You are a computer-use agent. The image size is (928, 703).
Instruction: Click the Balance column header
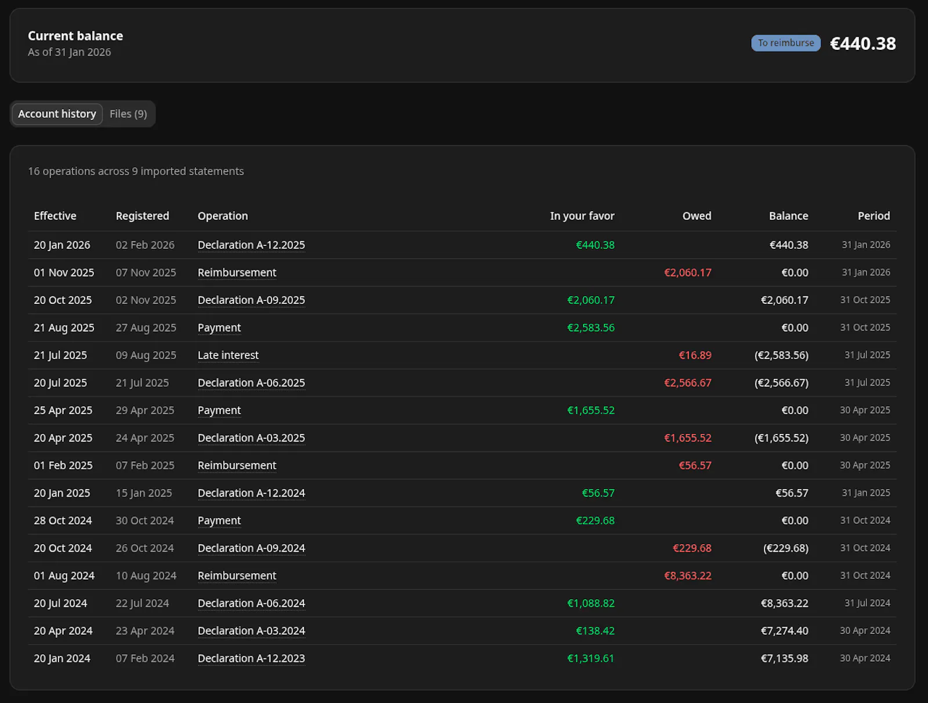click(x=788, y=216)
